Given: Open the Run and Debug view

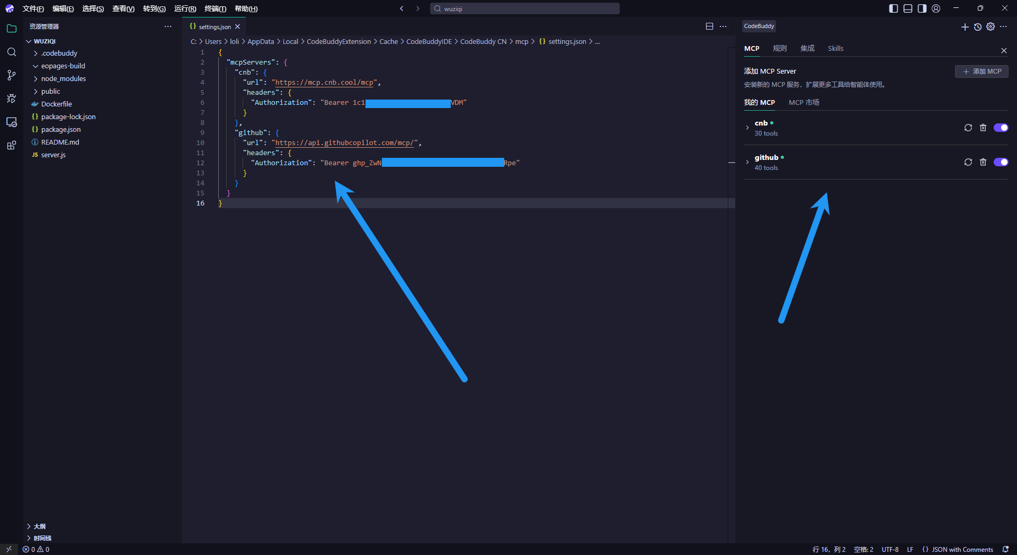Looking at the screenshot, I should click(x=11, y=99).
